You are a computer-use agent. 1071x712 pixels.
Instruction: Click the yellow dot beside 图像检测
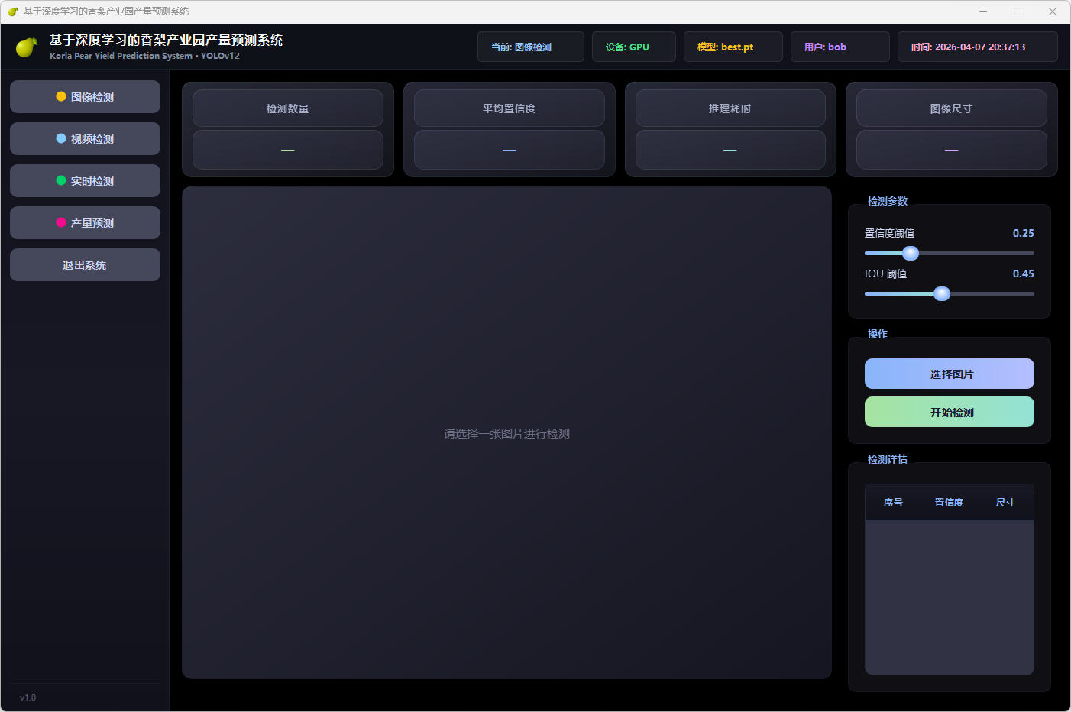coord(61,97)
